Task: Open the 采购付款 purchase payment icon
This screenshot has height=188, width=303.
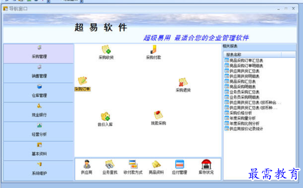Action: point(154,52)
